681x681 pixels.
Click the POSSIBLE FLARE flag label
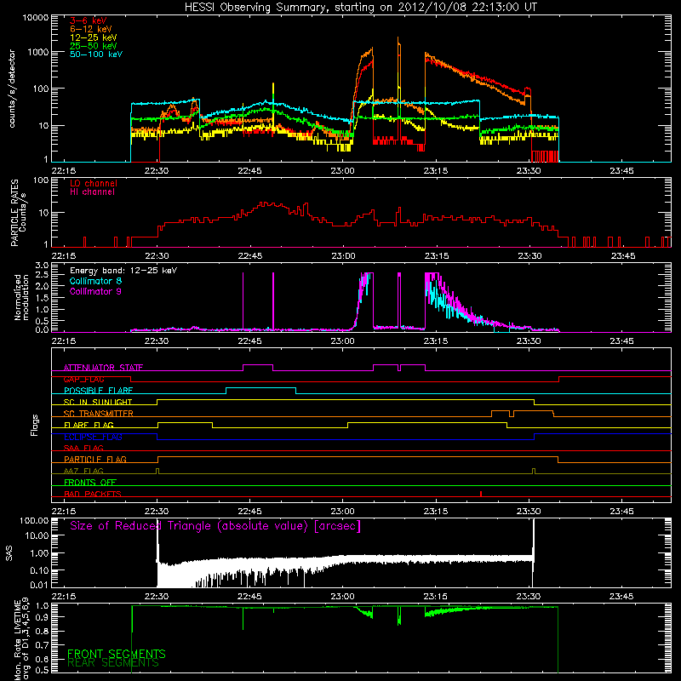point(98,391)
